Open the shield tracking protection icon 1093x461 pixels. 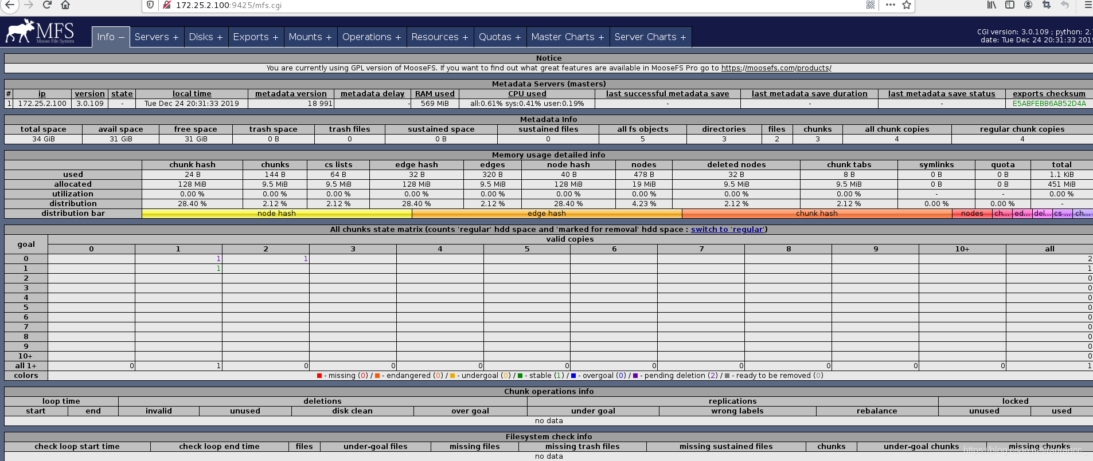pyautogui.click(x=150, y=5)
